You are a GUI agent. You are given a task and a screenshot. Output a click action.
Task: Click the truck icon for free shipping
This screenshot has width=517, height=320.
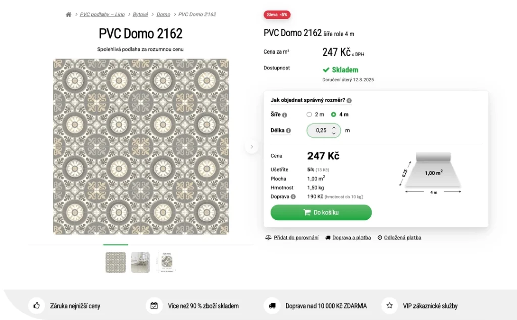tap(272, 305)
